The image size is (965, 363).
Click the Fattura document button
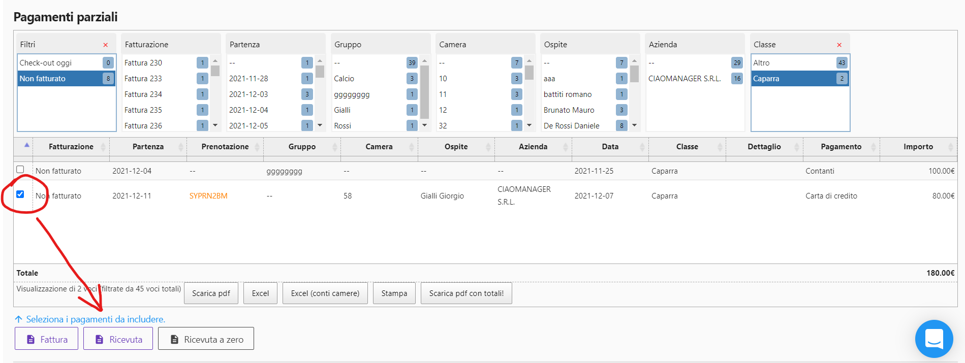point(46,339)
